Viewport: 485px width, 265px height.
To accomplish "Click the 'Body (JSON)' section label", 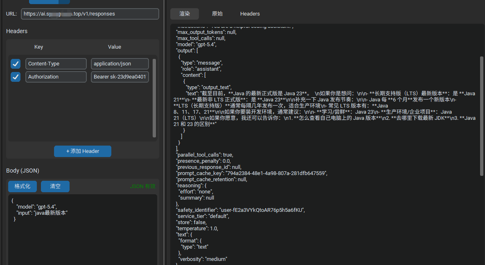I will (x=23, y=171).
